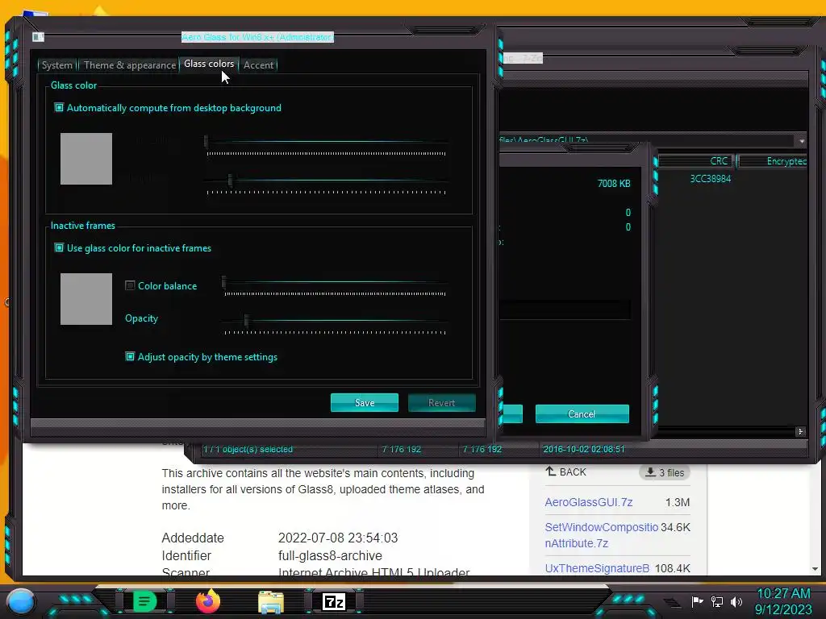This screenshot has height=619, width=826.
Task: Click the Addeddate value 2022-07-08 23:54:03
Action: pos(338,538)
